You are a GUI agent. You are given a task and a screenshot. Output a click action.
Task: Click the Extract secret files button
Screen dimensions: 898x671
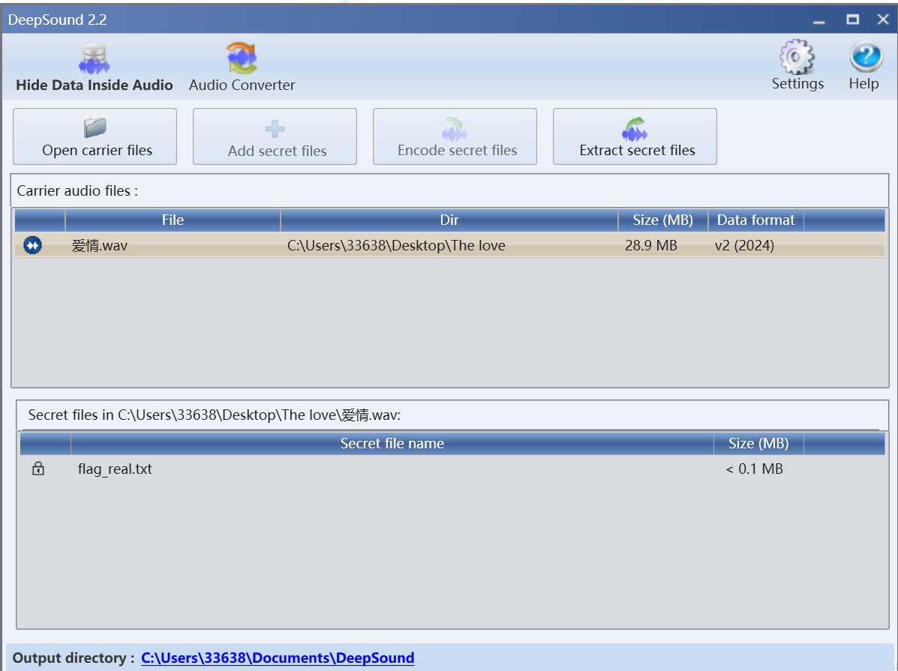click(x=635, y=137)
